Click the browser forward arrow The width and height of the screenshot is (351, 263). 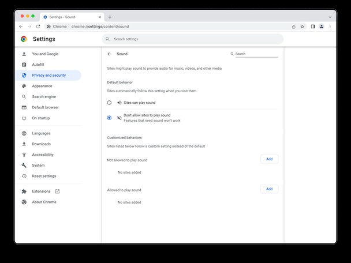(29, 27)
